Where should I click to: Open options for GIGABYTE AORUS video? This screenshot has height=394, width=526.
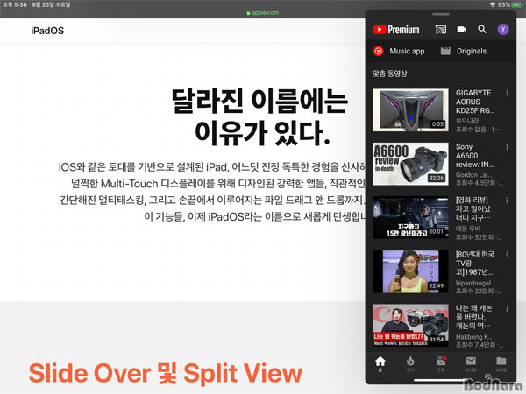[507, 93]
